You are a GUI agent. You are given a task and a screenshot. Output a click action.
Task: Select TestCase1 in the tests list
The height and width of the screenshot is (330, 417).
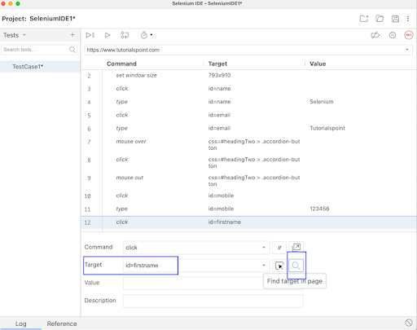tap(40, 67)
